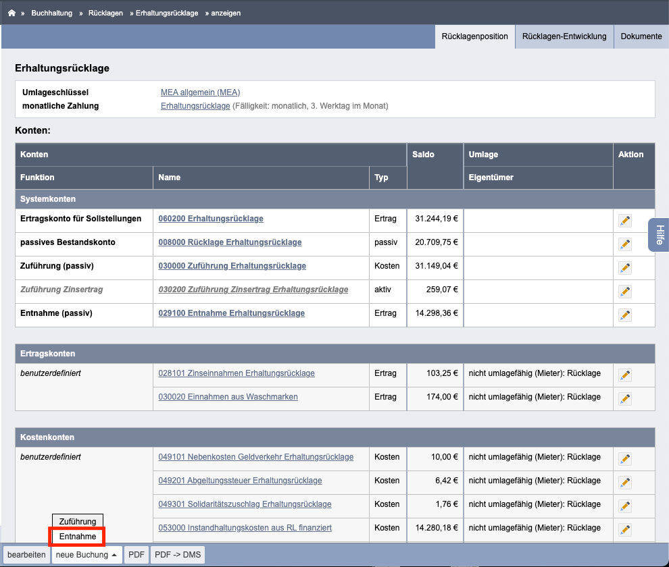
Task: Open the Hilfe side tab
Action: [x=659, y=235]
